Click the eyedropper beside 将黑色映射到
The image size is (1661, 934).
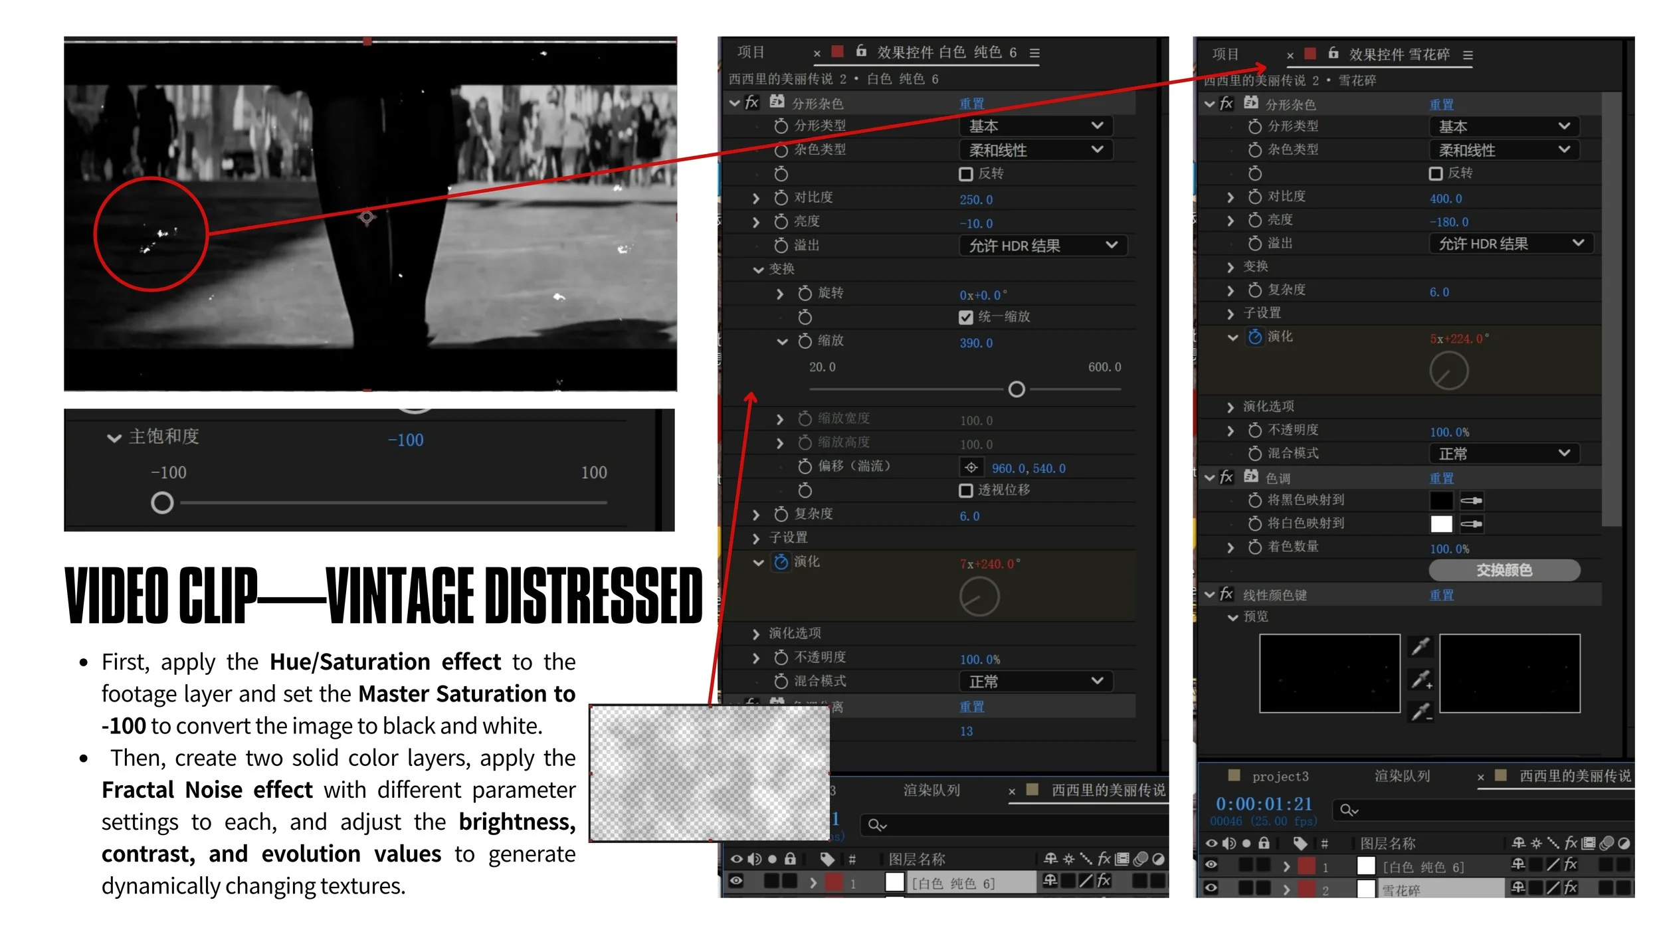pyautogui.click(x=1471, y=501)
